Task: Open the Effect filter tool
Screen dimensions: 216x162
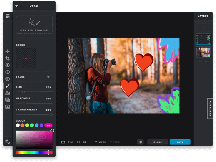Action: click(x=8, y=72)
